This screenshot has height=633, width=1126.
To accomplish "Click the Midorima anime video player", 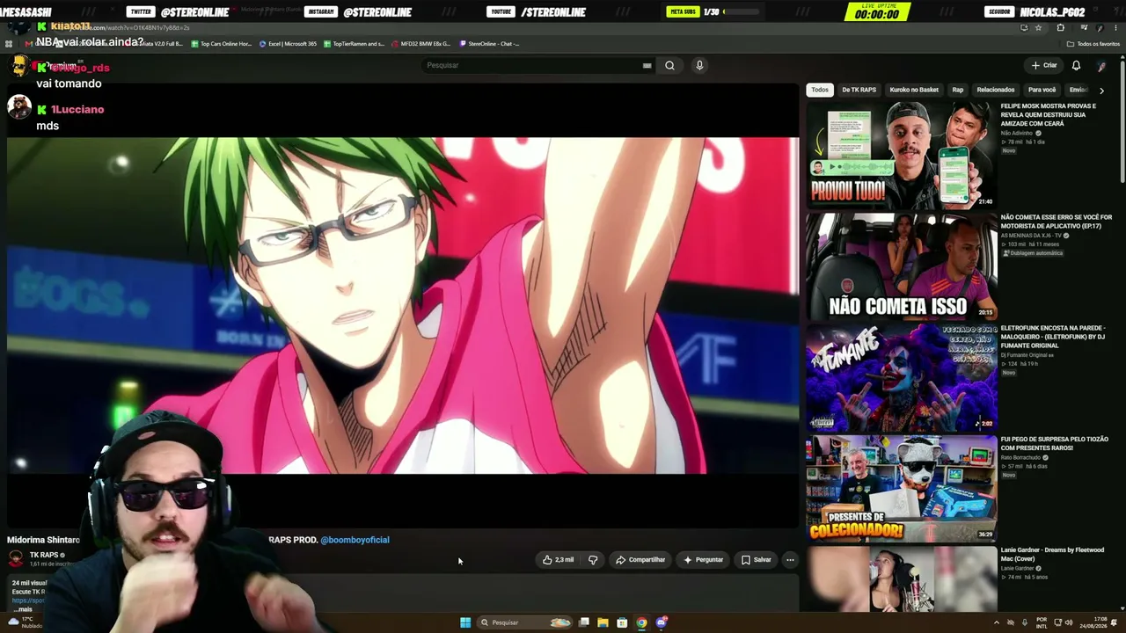I will click(403, 305).
